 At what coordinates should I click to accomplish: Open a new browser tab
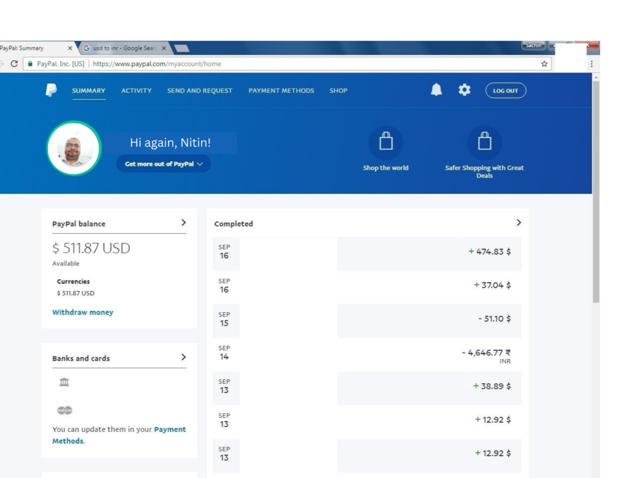coord(182,48)
